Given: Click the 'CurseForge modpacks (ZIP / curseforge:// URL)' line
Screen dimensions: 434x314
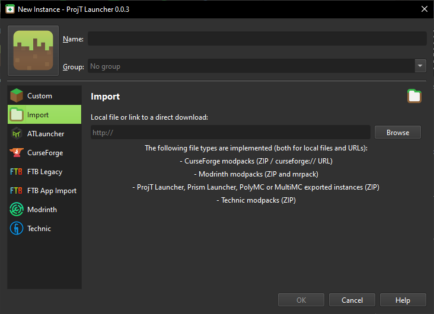Looking at the screenshot, I should [x=256, y=161].
